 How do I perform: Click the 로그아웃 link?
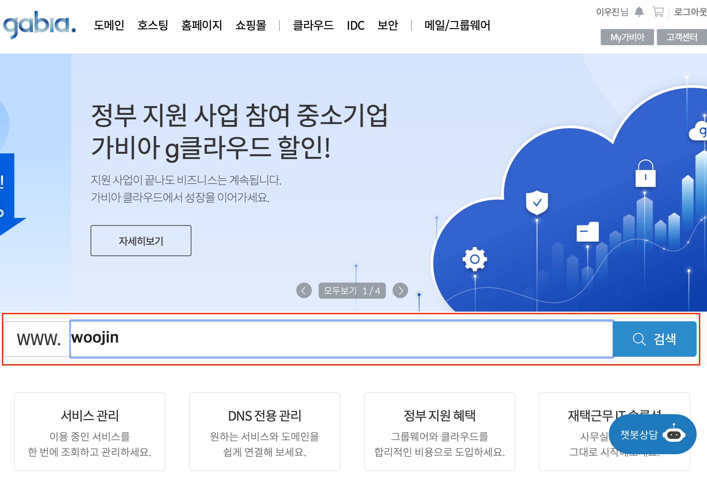coord(690,12)
